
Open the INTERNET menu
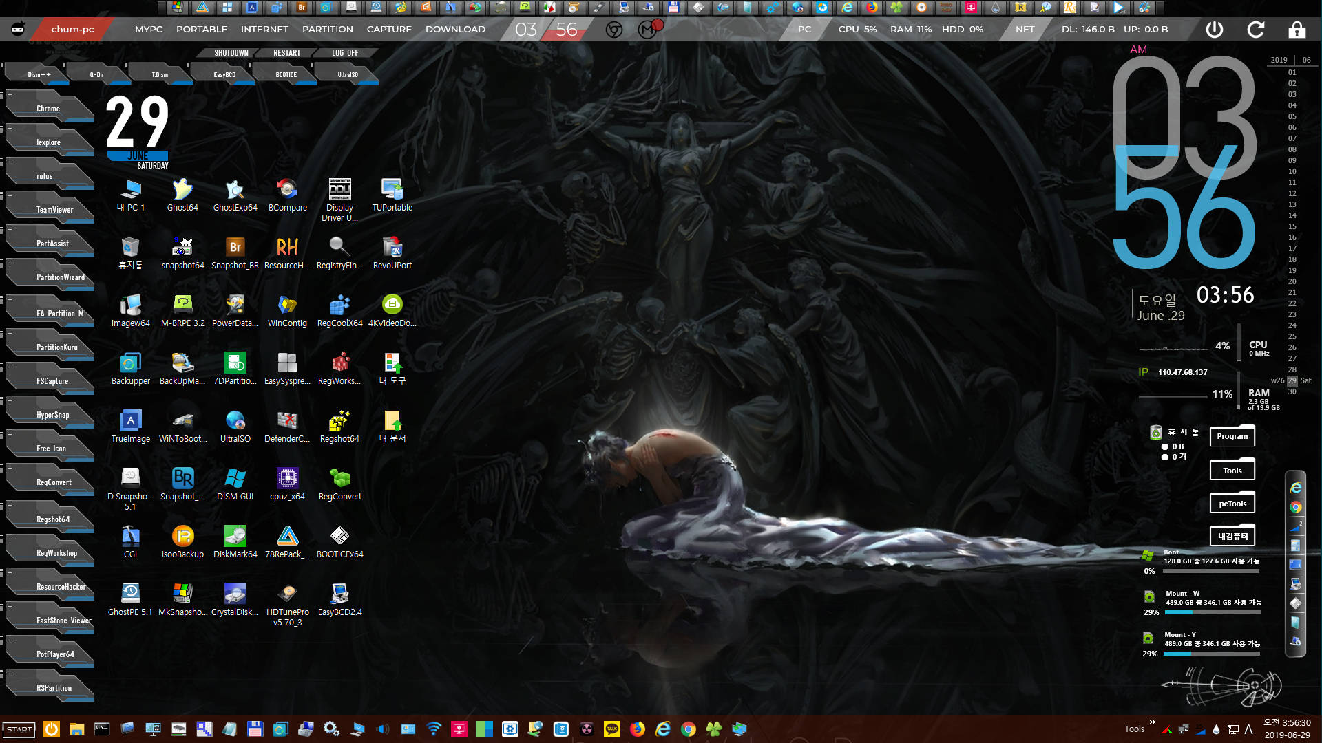(264, 29)
